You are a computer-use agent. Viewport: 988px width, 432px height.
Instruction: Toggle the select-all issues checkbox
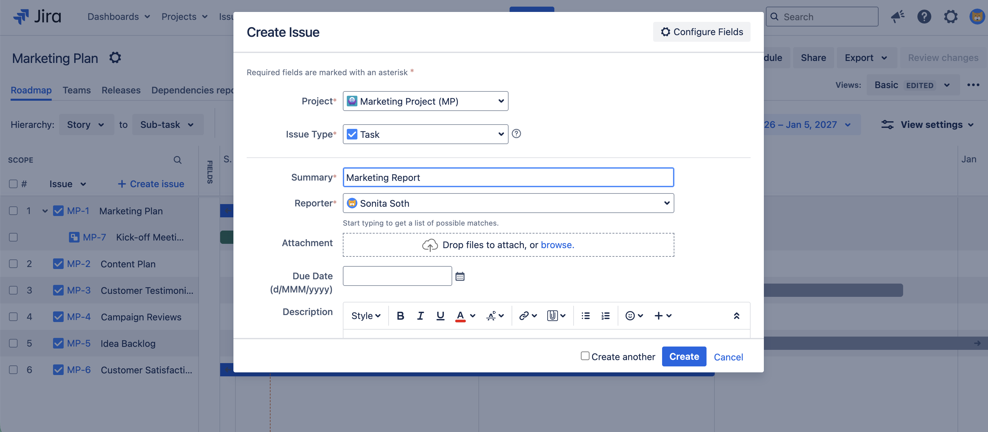click(13, 184)
